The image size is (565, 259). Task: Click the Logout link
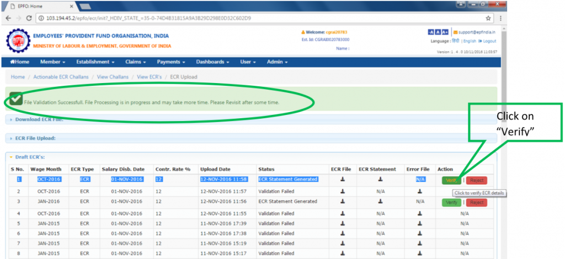point(489,41)
